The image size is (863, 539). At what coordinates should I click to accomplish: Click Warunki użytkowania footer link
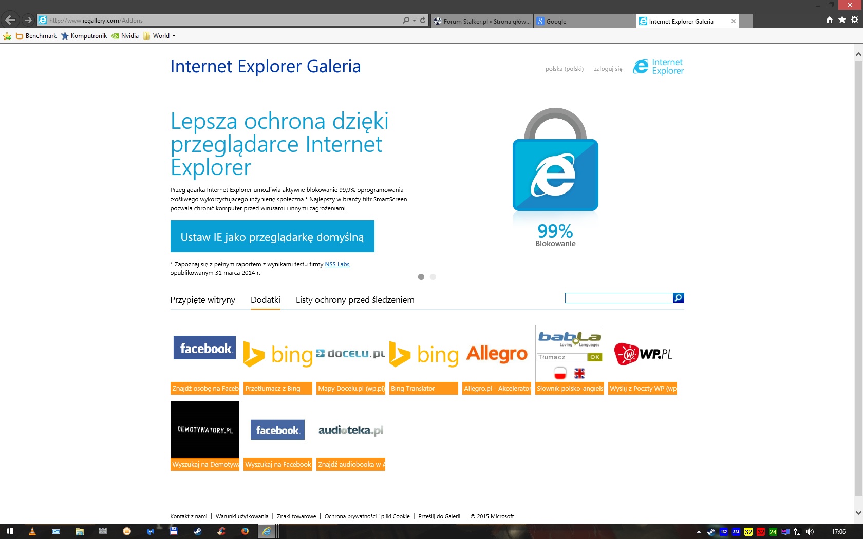coord(242,516)
